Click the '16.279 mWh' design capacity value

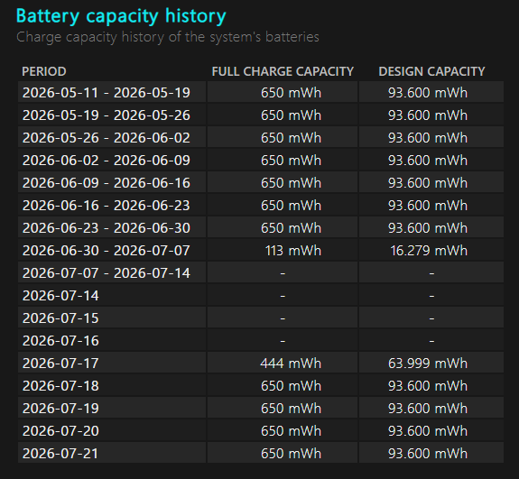(429, 251)
